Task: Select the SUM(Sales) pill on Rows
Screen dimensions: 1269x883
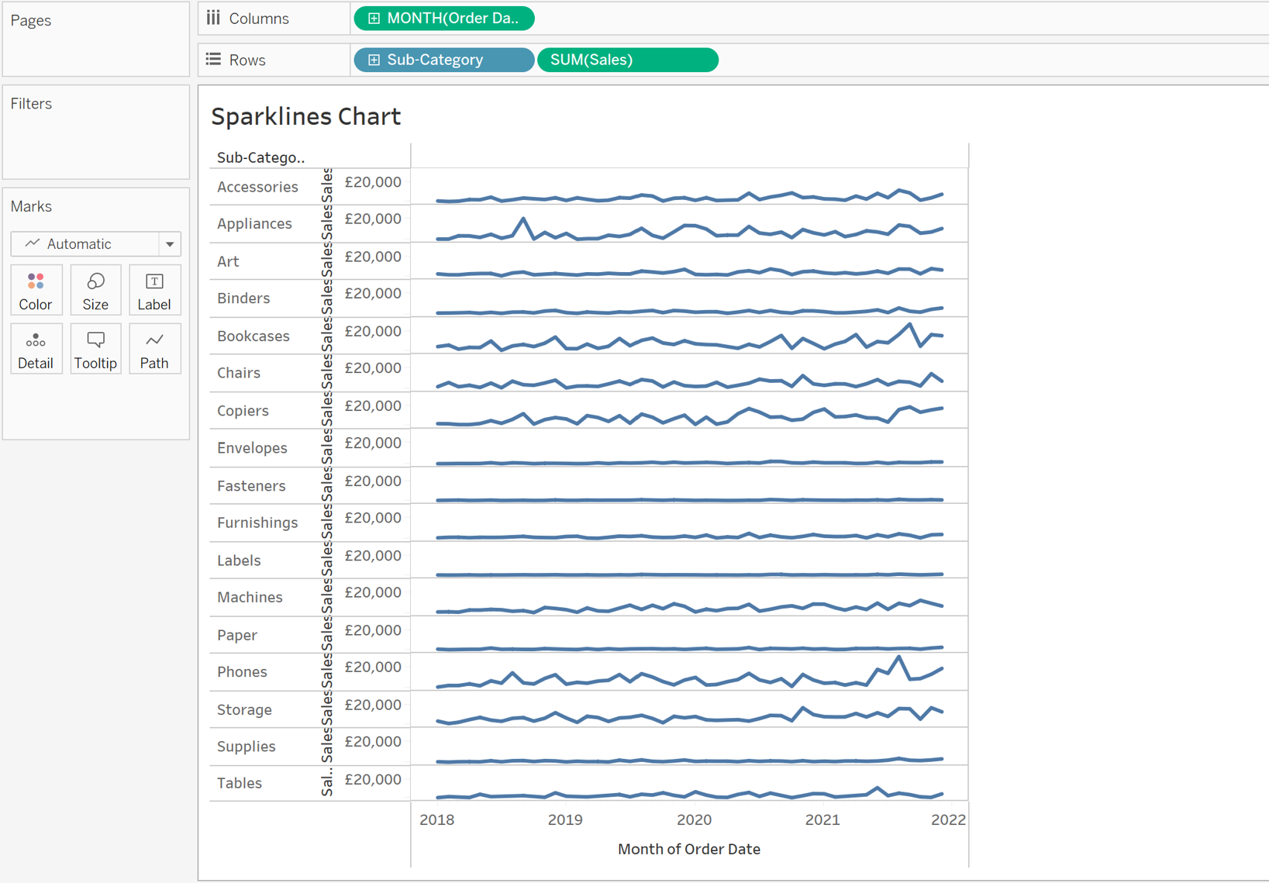Action: point(626,60)
